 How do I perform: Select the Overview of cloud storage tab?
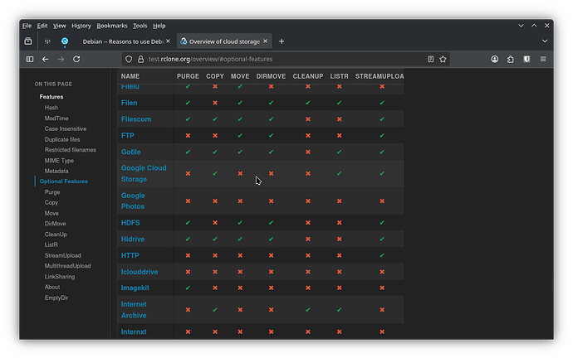click(x=224, y=41)
